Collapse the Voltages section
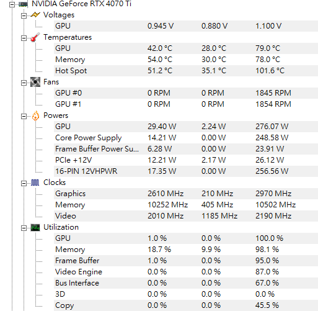Viewport: 318px width, 311px height. click(x=24, y=16)
